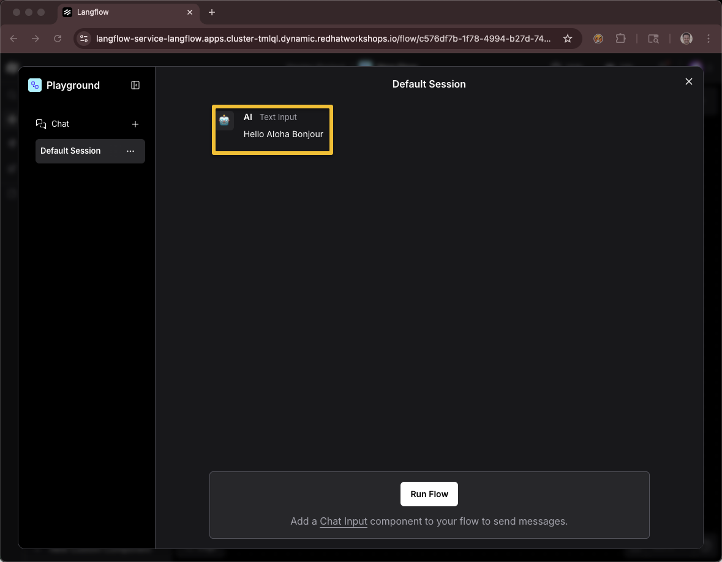Open the browser extensions puzzle icon
This screenshot has width=722, height=562.
click(x=620, y=38)
